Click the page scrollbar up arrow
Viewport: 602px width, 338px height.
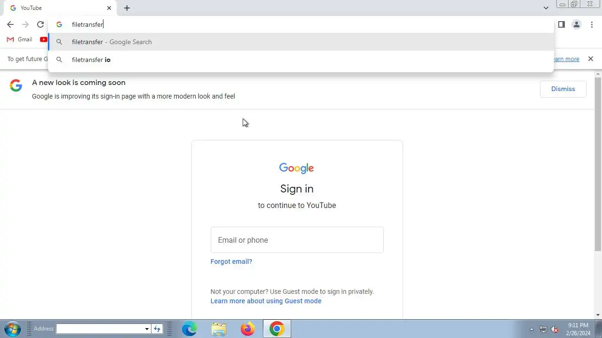coord(598,74)
